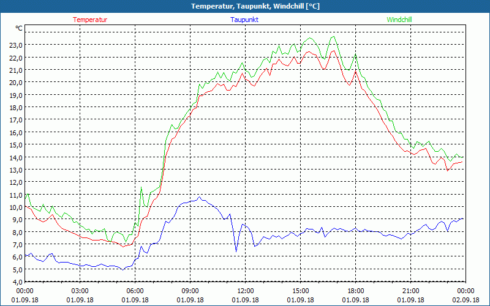Click the '4,0' y-axis value
Viewport: 490px width, 306px height.
click(18, 282)
